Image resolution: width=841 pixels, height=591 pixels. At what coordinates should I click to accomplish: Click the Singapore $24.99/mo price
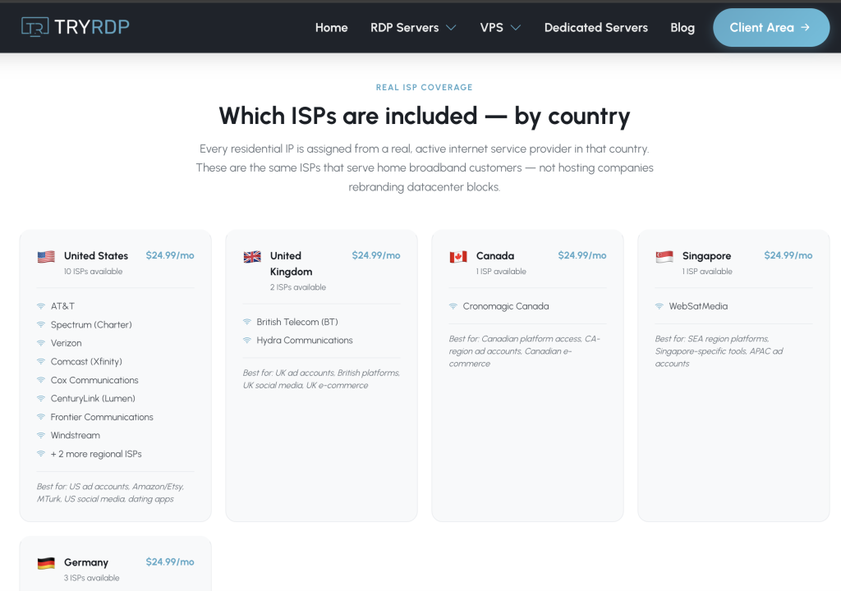[788, 255]
